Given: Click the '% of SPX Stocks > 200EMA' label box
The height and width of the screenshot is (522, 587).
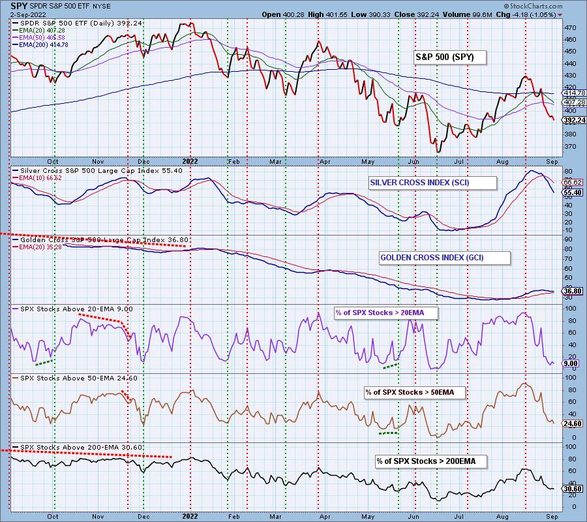Looking at the screenshot, I should [x=431, y=461].
